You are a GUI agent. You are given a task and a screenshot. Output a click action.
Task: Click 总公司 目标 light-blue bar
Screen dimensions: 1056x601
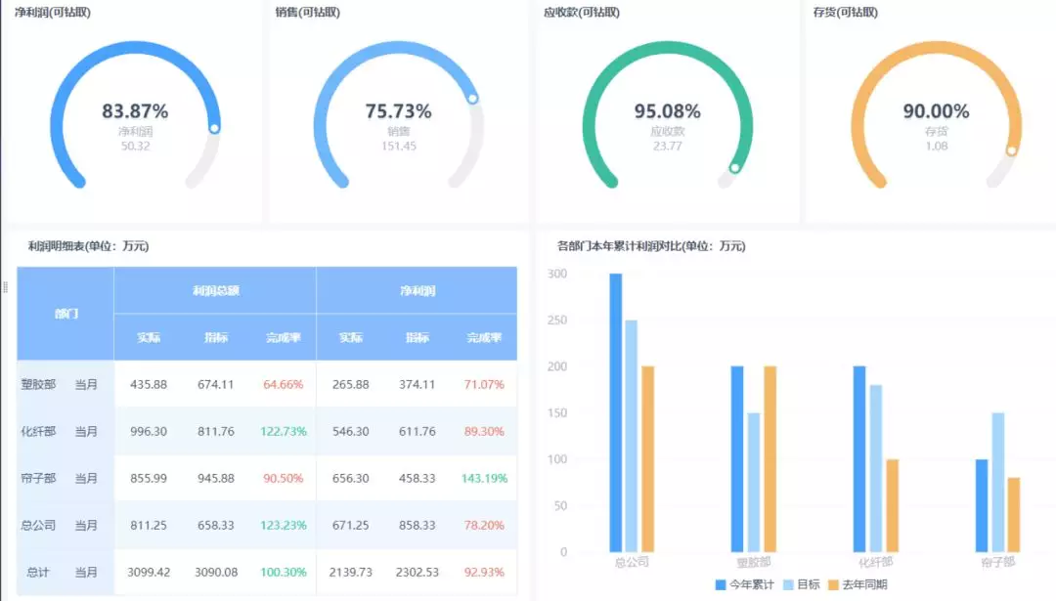631,436
